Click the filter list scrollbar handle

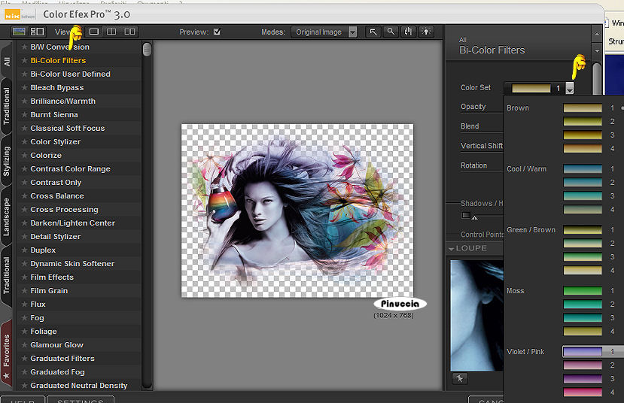coord(147,50)
